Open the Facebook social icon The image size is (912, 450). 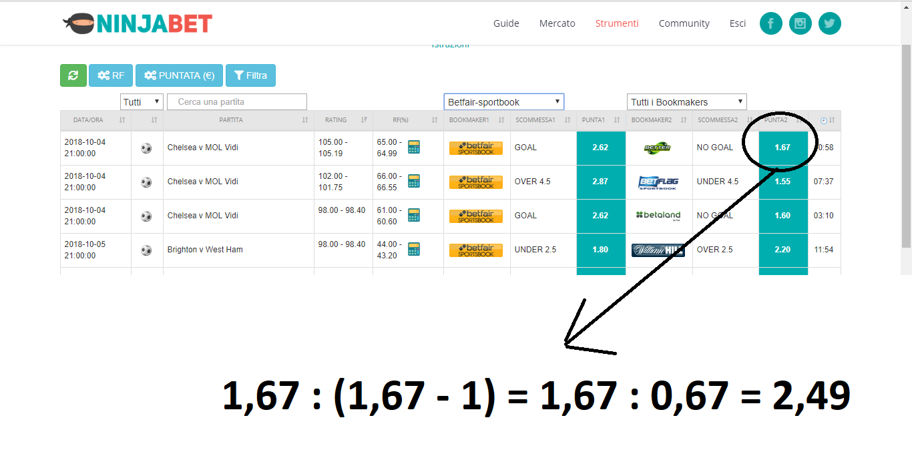click(771, 23)
